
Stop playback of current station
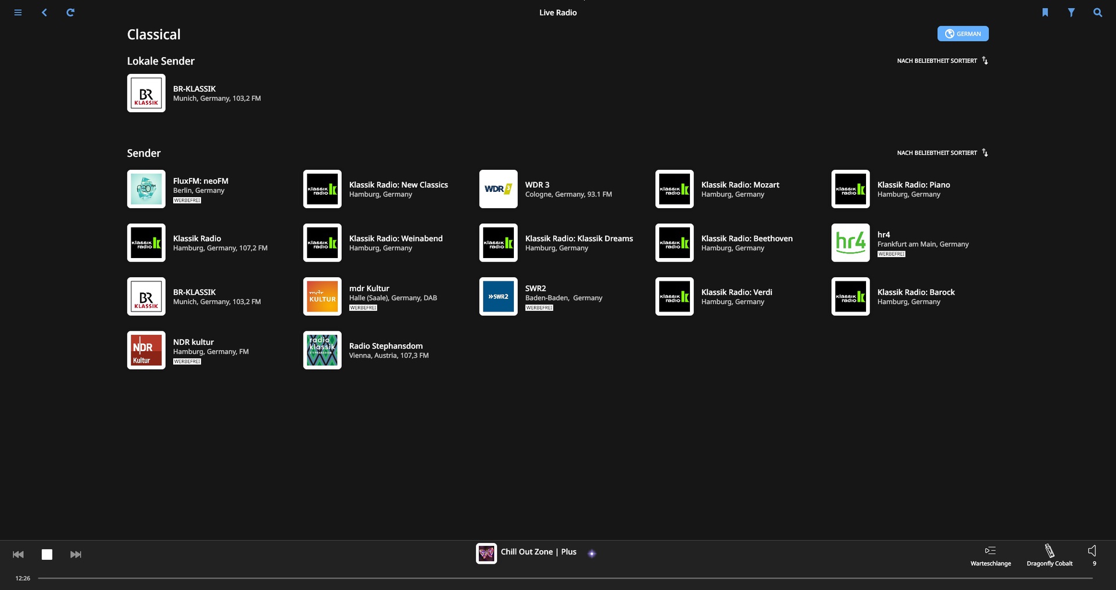pos(47,555)
